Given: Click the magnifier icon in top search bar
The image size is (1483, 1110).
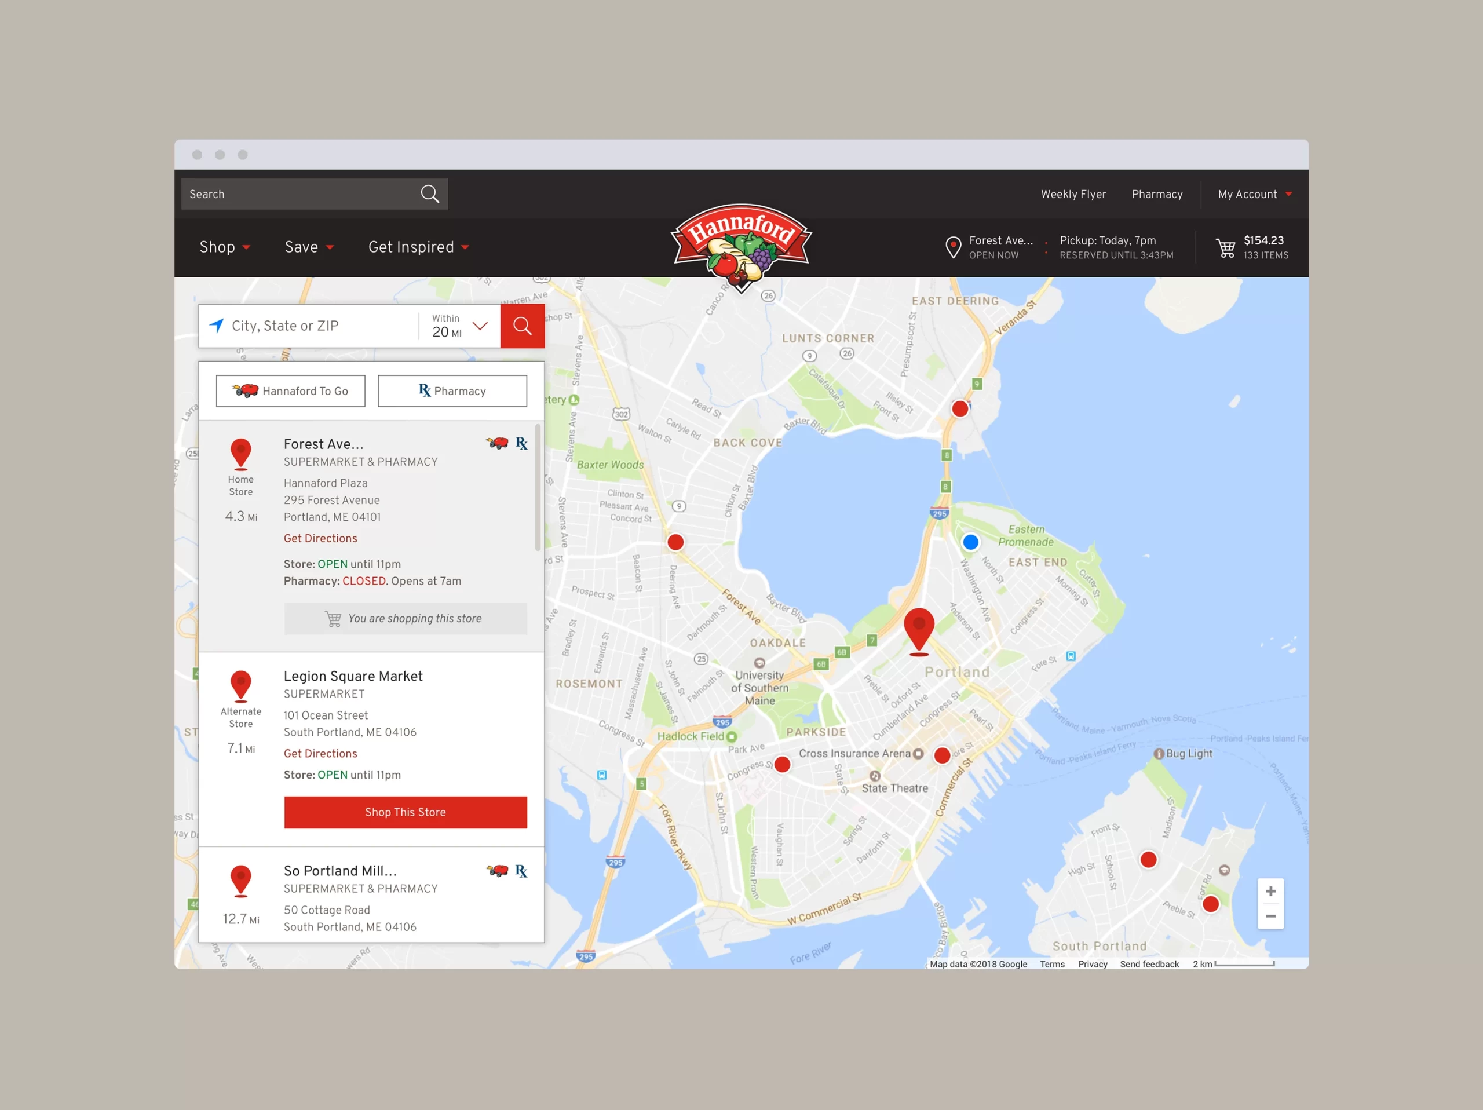Looking at the screenshot, I should click(x=430, y=195).
